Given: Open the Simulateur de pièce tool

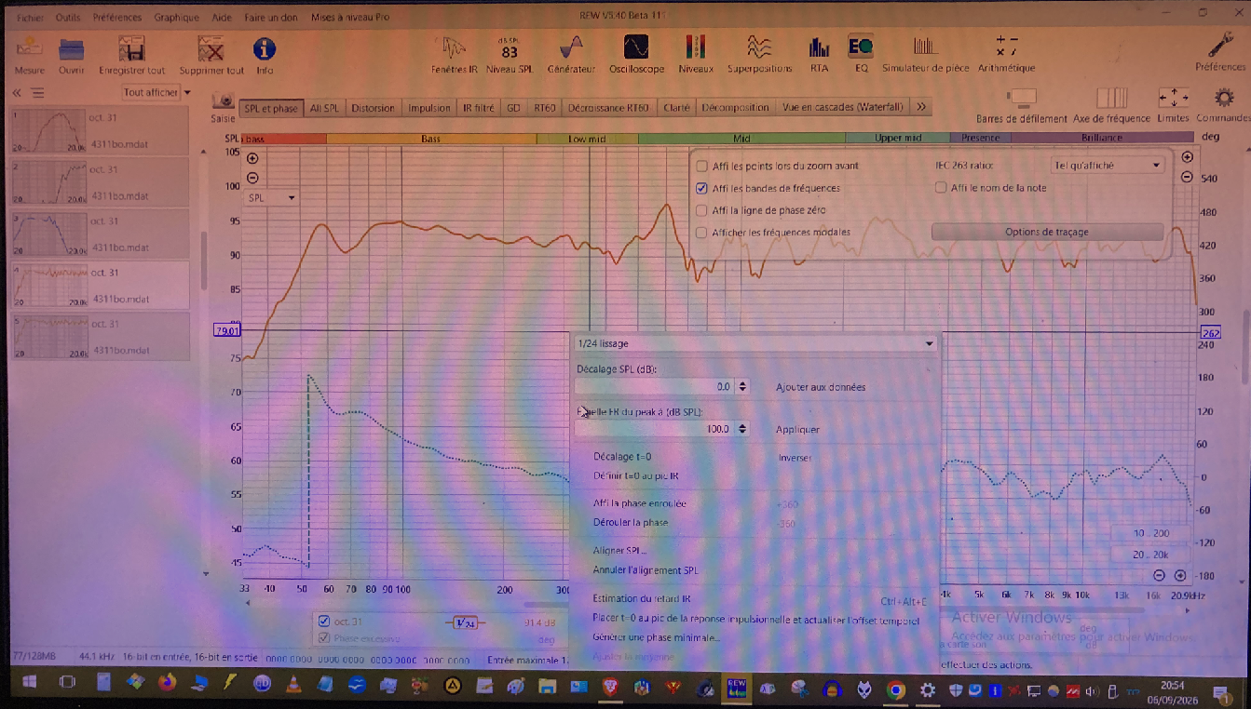Looking at the screenshot, I should coord(925,55).
